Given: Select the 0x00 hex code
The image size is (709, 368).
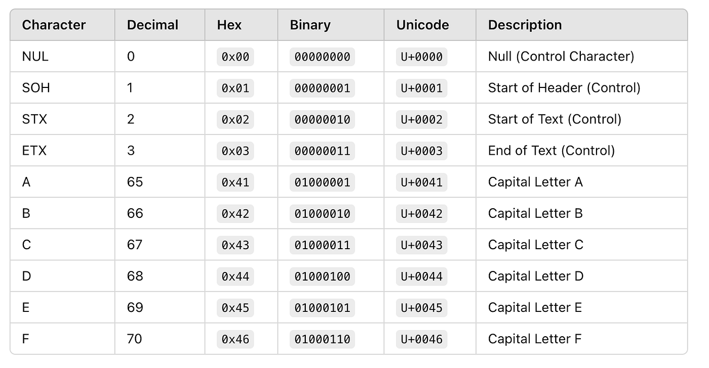Looking at the screenshot, I should [x=235, y=57].
